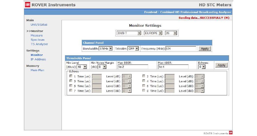Click the echo 6 Time [us] field

point(170,86)
